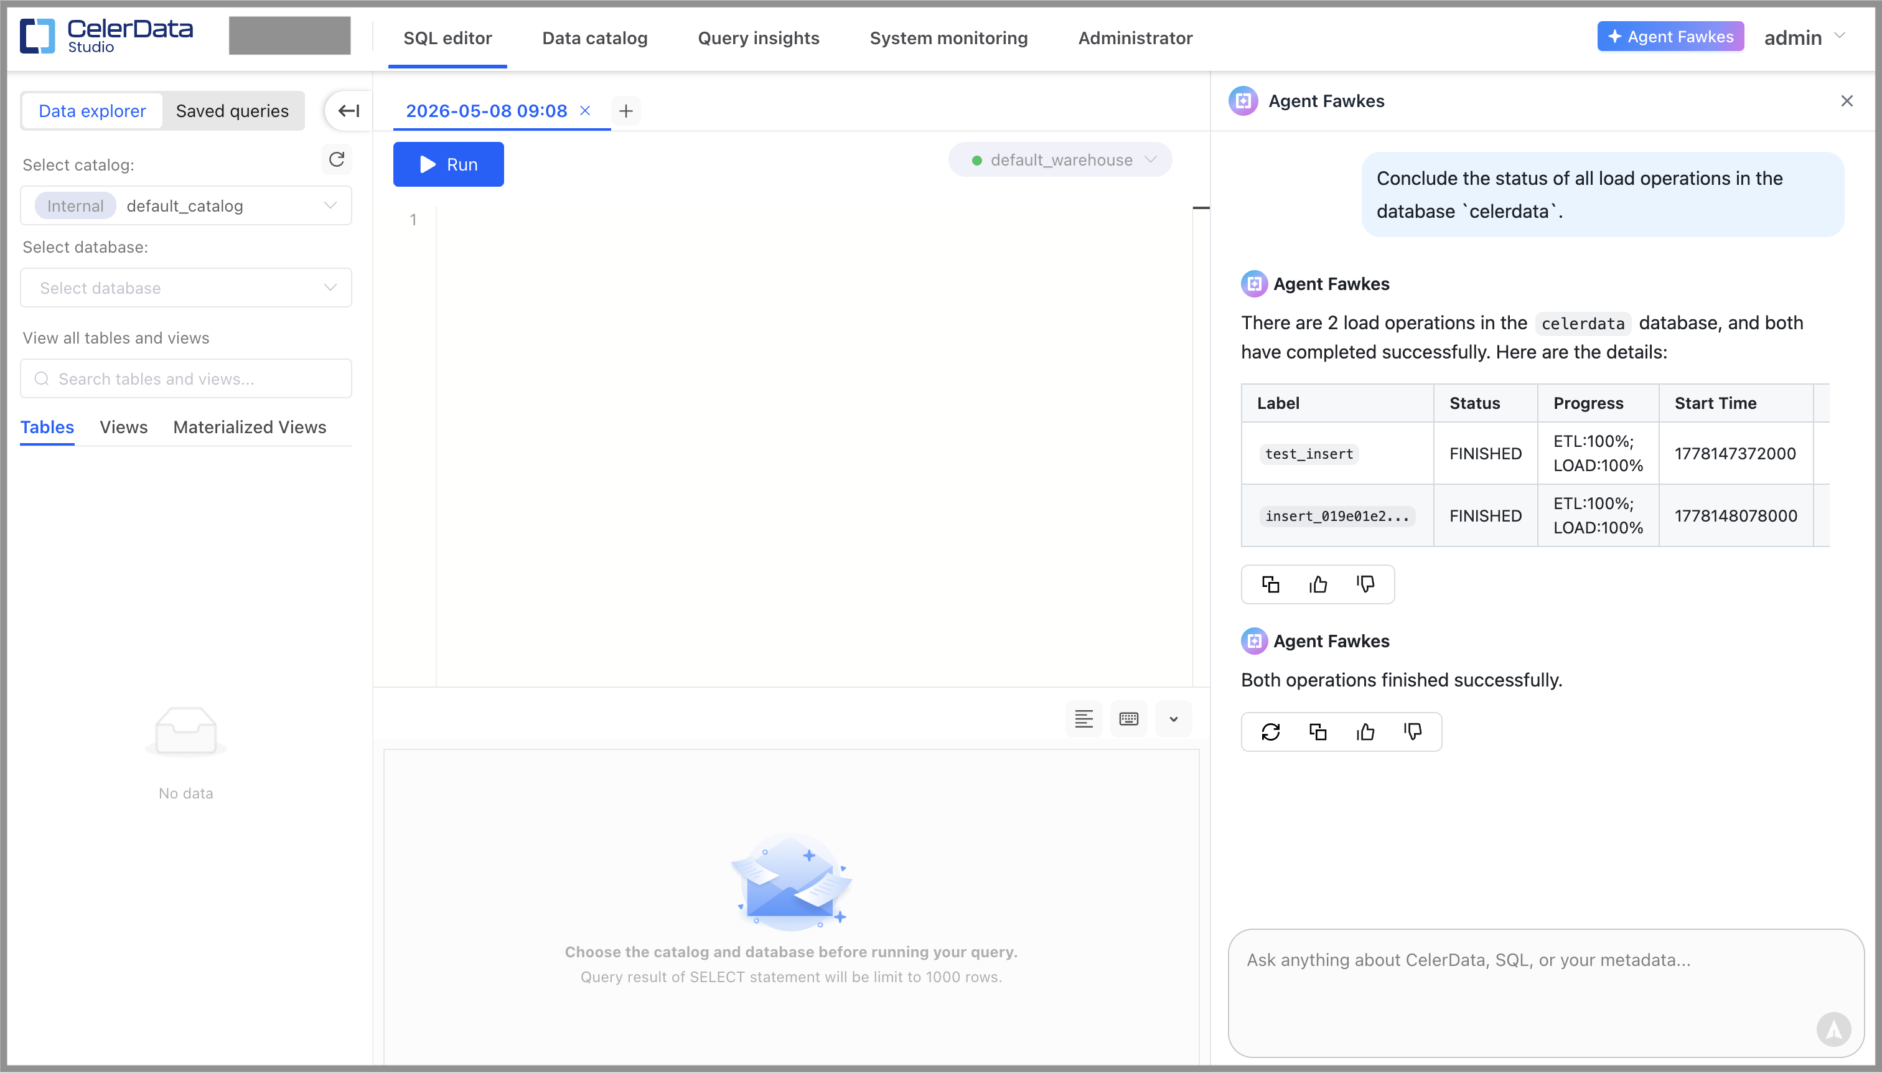
Task: Show the Materialized Views tab
Action: (250, 427)
